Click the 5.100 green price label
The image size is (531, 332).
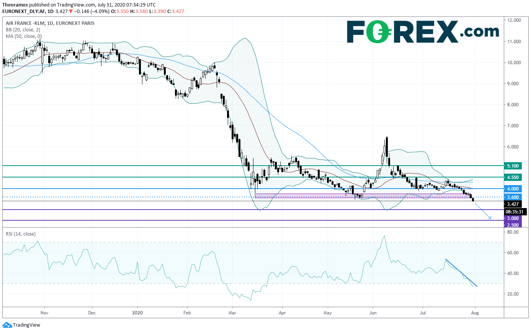(513, 166)
